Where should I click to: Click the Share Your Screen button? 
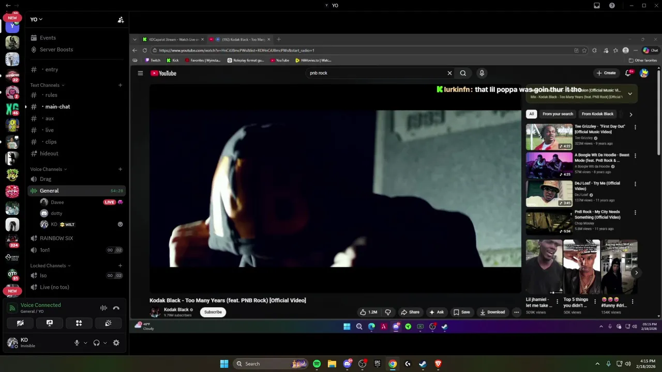pyautogui.click(x=50, y=323)
